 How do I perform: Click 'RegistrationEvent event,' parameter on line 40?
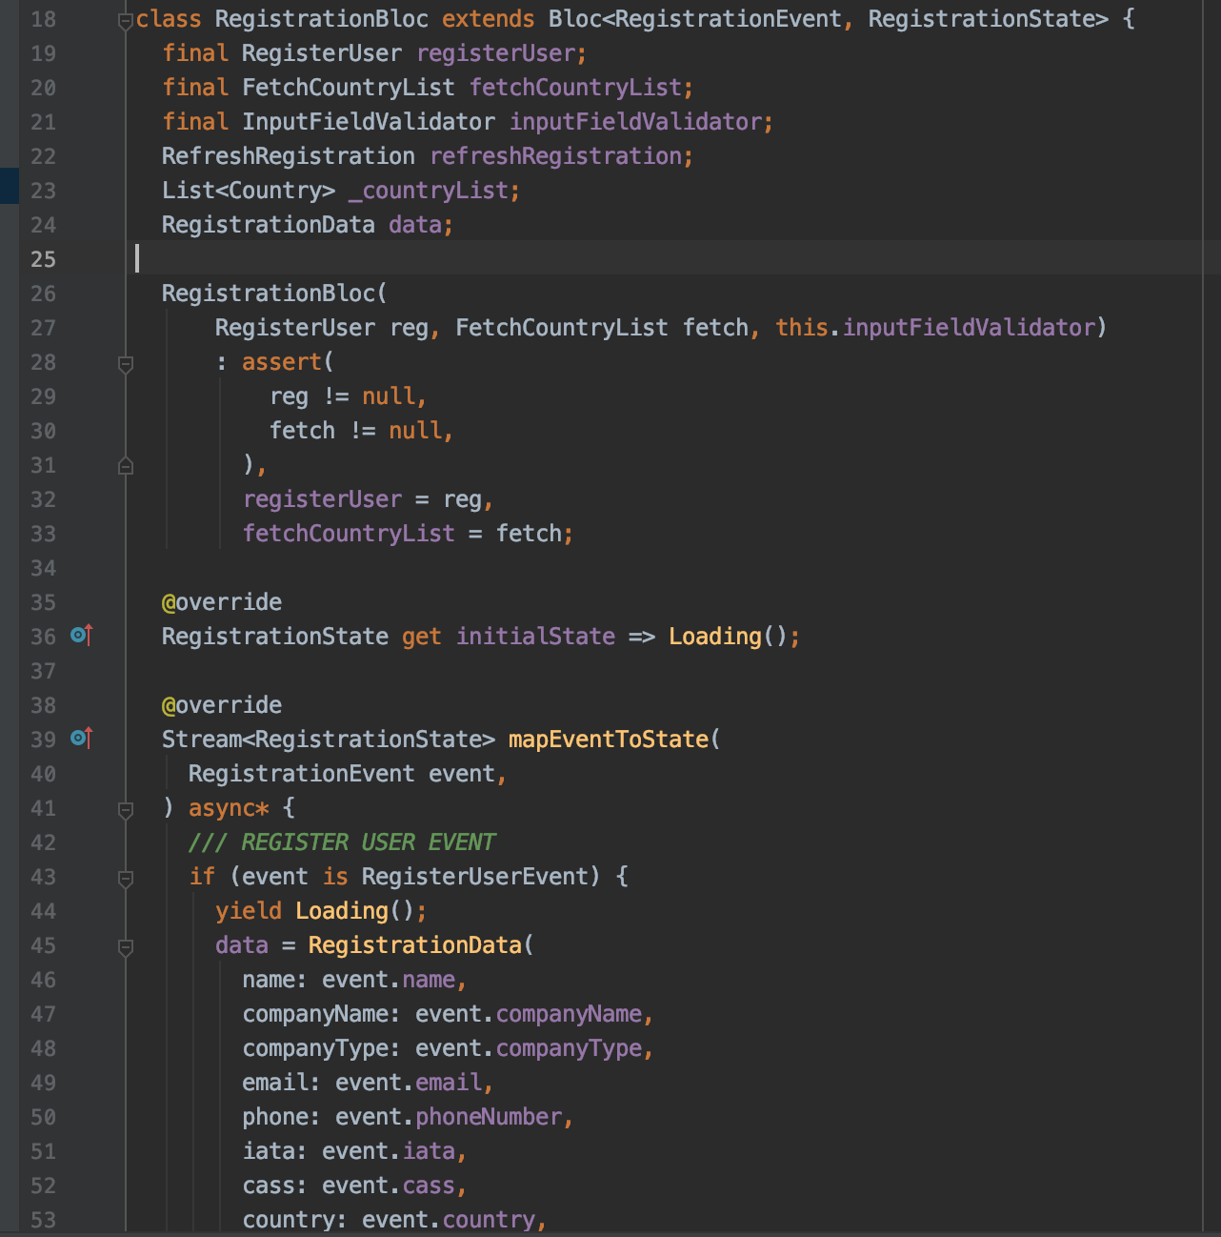[348, 774]
